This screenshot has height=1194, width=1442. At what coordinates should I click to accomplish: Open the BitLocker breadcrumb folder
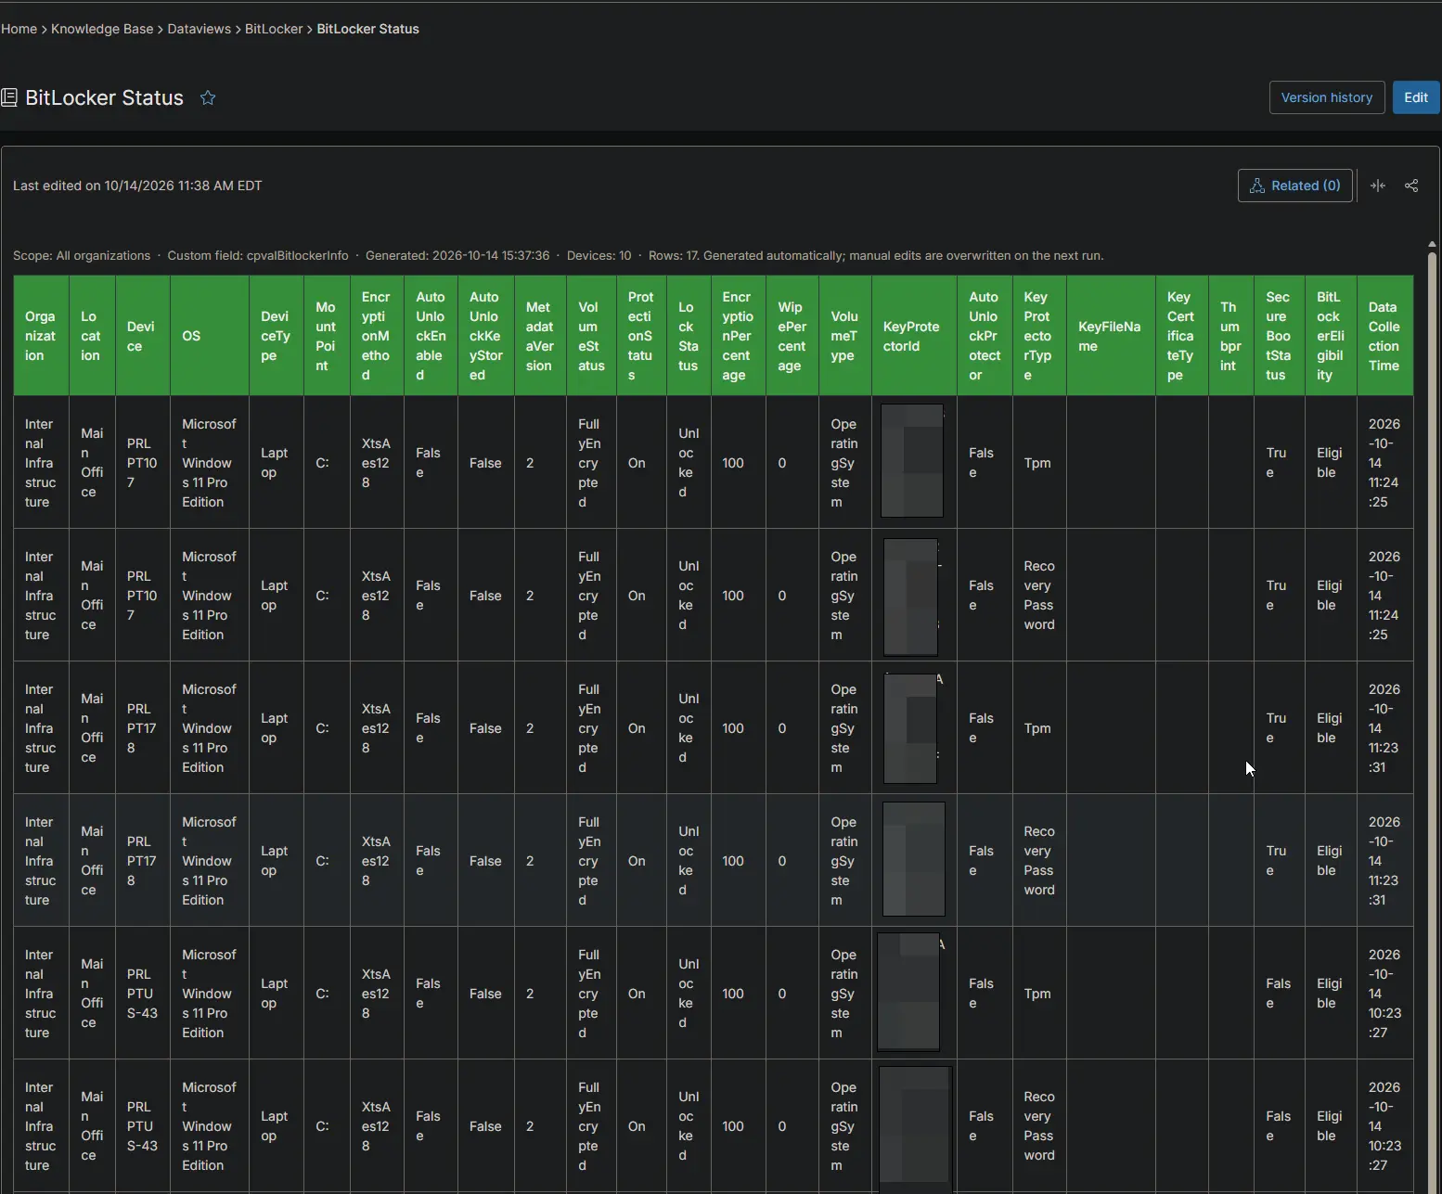274,29
